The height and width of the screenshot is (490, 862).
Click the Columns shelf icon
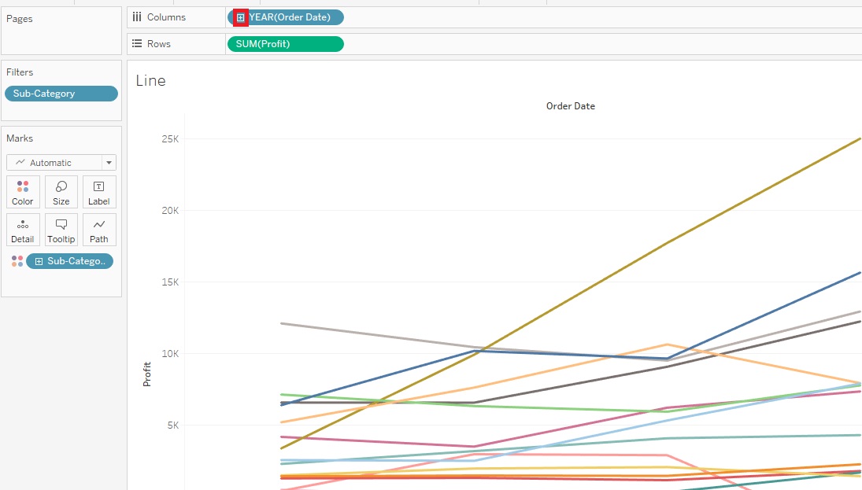[137, 17]
